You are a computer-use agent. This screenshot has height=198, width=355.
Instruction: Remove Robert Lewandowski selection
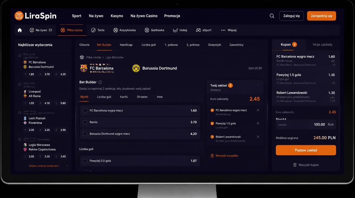258,137
